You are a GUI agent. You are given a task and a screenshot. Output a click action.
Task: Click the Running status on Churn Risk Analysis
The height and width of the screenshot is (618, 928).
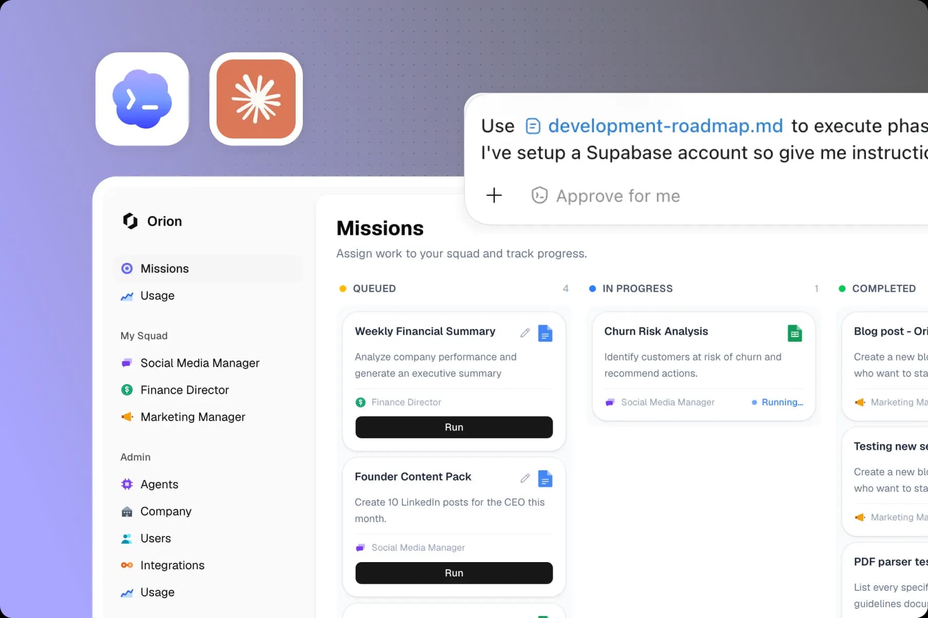tap(778, 402)
